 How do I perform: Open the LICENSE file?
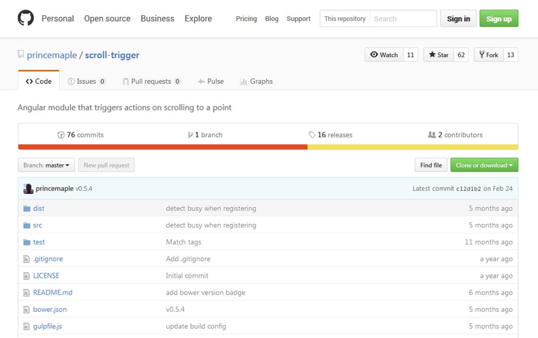tap(46, 275)
